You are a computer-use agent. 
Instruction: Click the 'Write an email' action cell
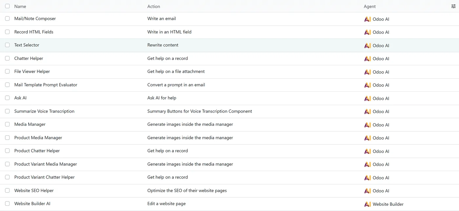click(162, 19)
